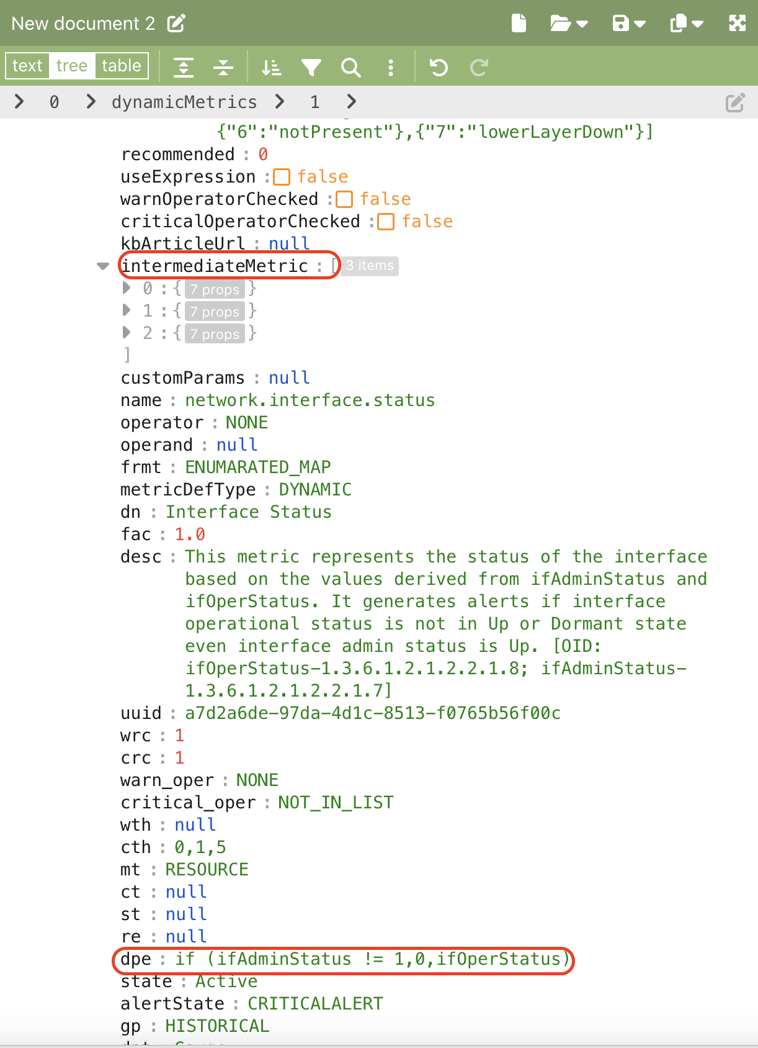This screenshot has height=1048, width=758.
Task: Open the search magnifier tool
Action: tap(350, 67)
